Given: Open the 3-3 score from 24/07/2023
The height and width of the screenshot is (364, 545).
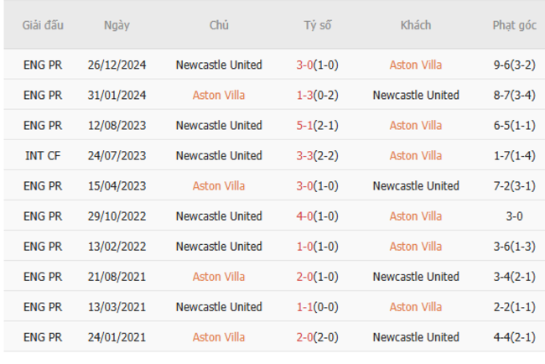Looking at the screenshot, I should pos(305,155).
